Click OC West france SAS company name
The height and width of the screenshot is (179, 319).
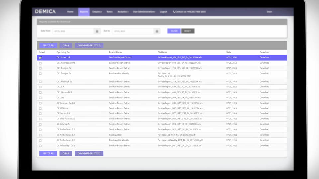pyautogui.click(x=66, y=119)
